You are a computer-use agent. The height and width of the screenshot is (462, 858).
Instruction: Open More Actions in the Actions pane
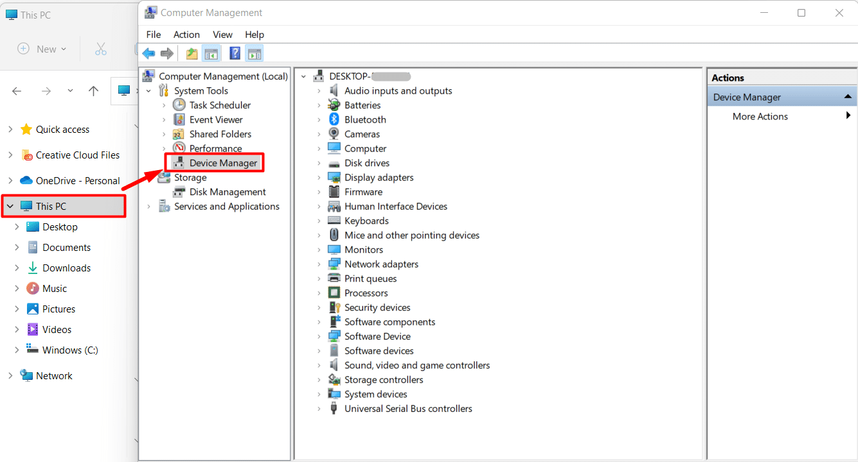point(760,116)
